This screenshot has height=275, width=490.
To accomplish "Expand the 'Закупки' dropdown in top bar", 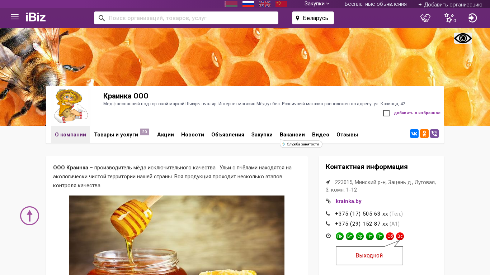I will point(317,4).
